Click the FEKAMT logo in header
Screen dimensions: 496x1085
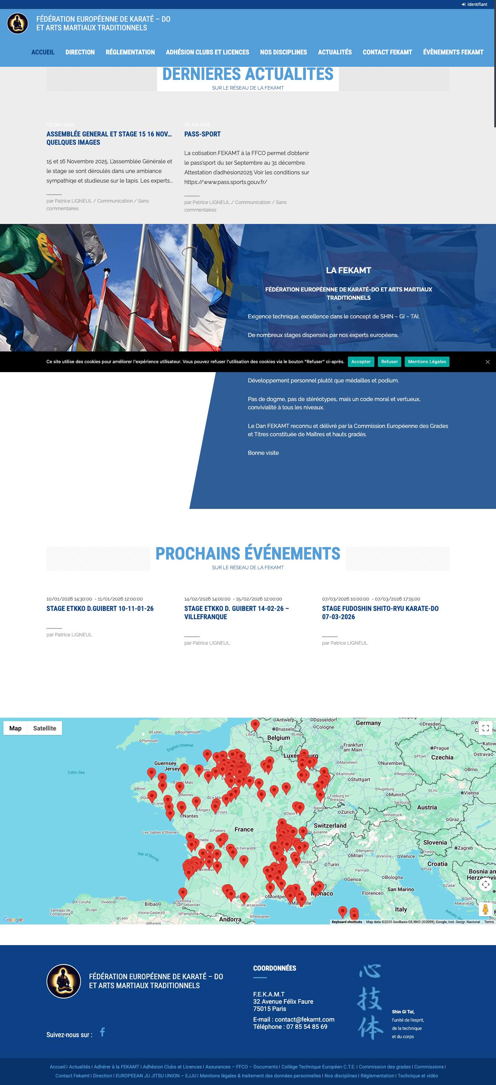[x=17, y=23]
